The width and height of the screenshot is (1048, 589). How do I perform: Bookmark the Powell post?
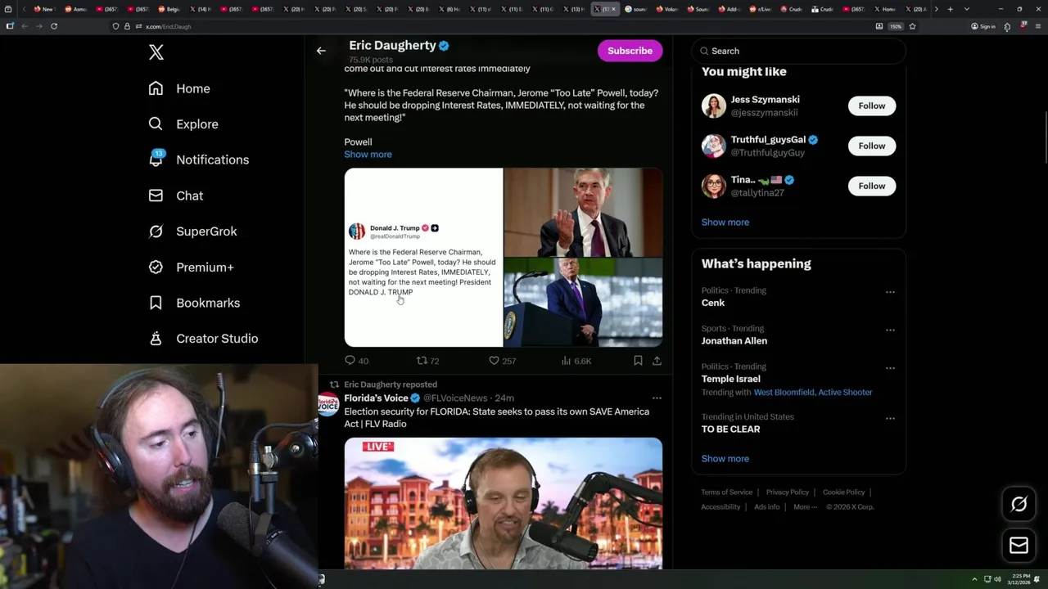point(638,361)
